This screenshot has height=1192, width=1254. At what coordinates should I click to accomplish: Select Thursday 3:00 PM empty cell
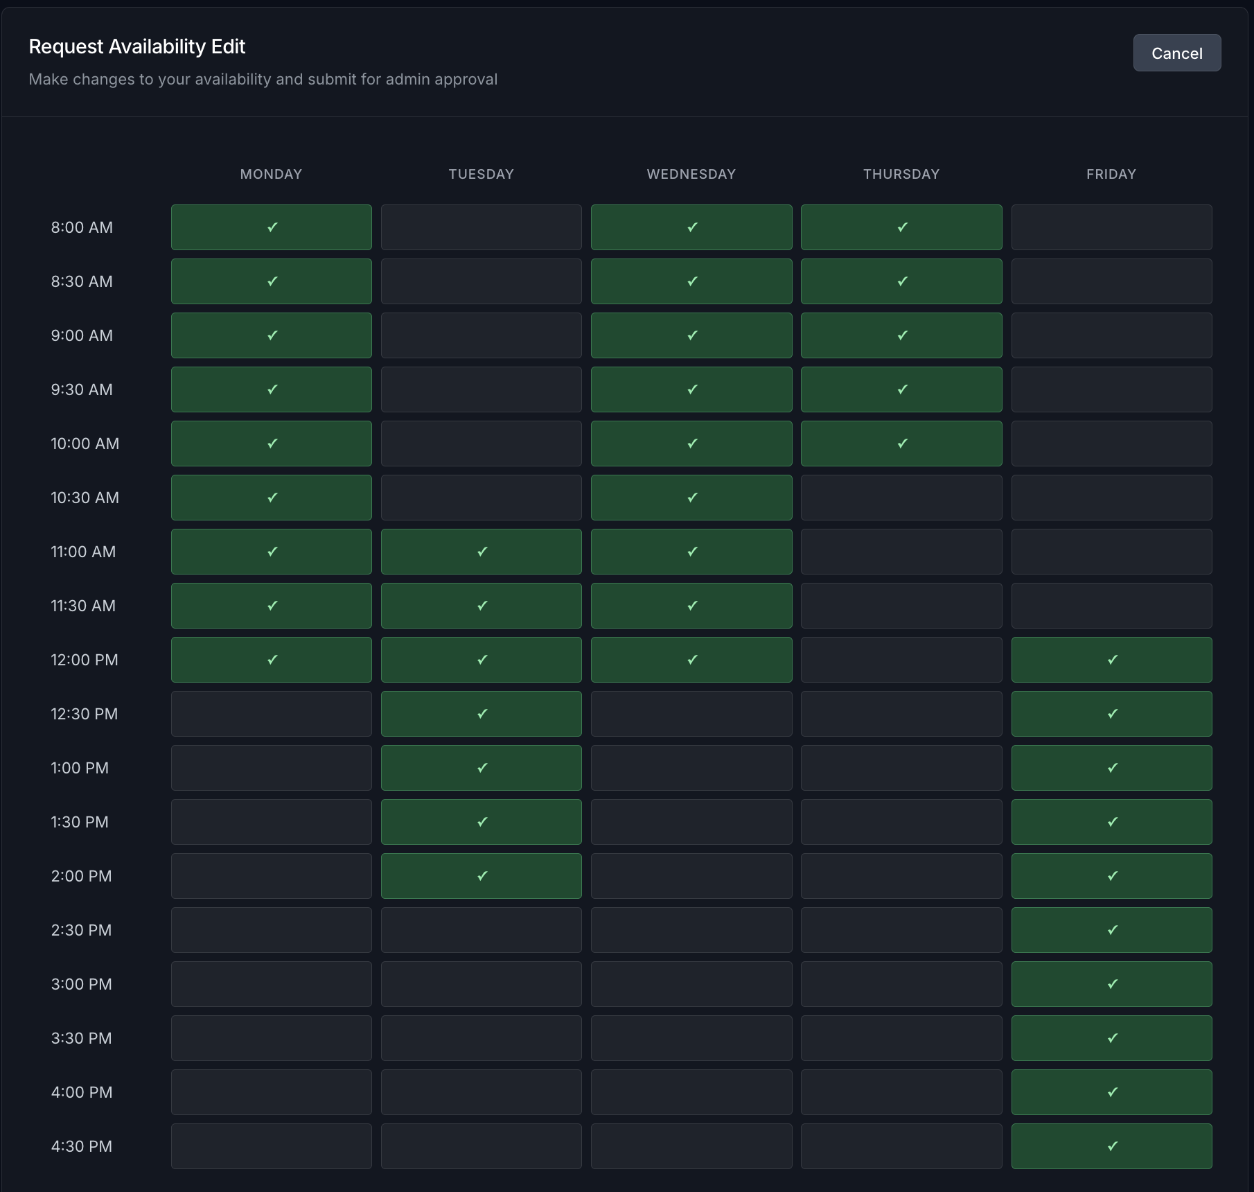(901, 984)
